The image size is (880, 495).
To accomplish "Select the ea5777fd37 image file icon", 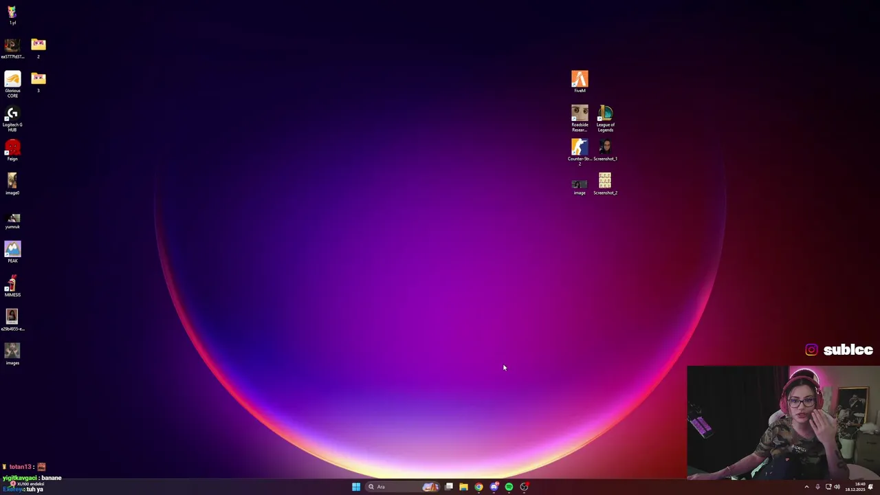I will click(12, 48).
